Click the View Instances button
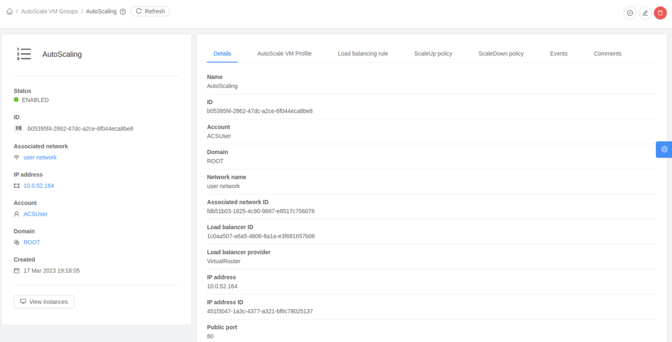This screenshot has width=672, height=342. click(x=44, y=302)
